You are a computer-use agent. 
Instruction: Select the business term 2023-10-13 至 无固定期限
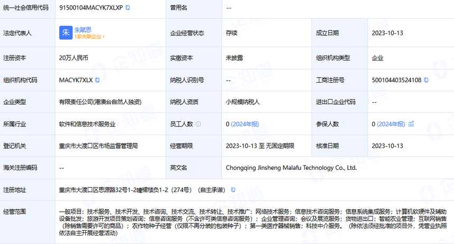(x=260, y=146)
